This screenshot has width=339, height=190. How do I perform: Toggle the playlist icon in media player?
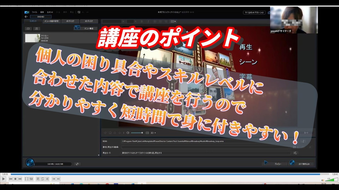pyautogui.click(x=38, y=179)
